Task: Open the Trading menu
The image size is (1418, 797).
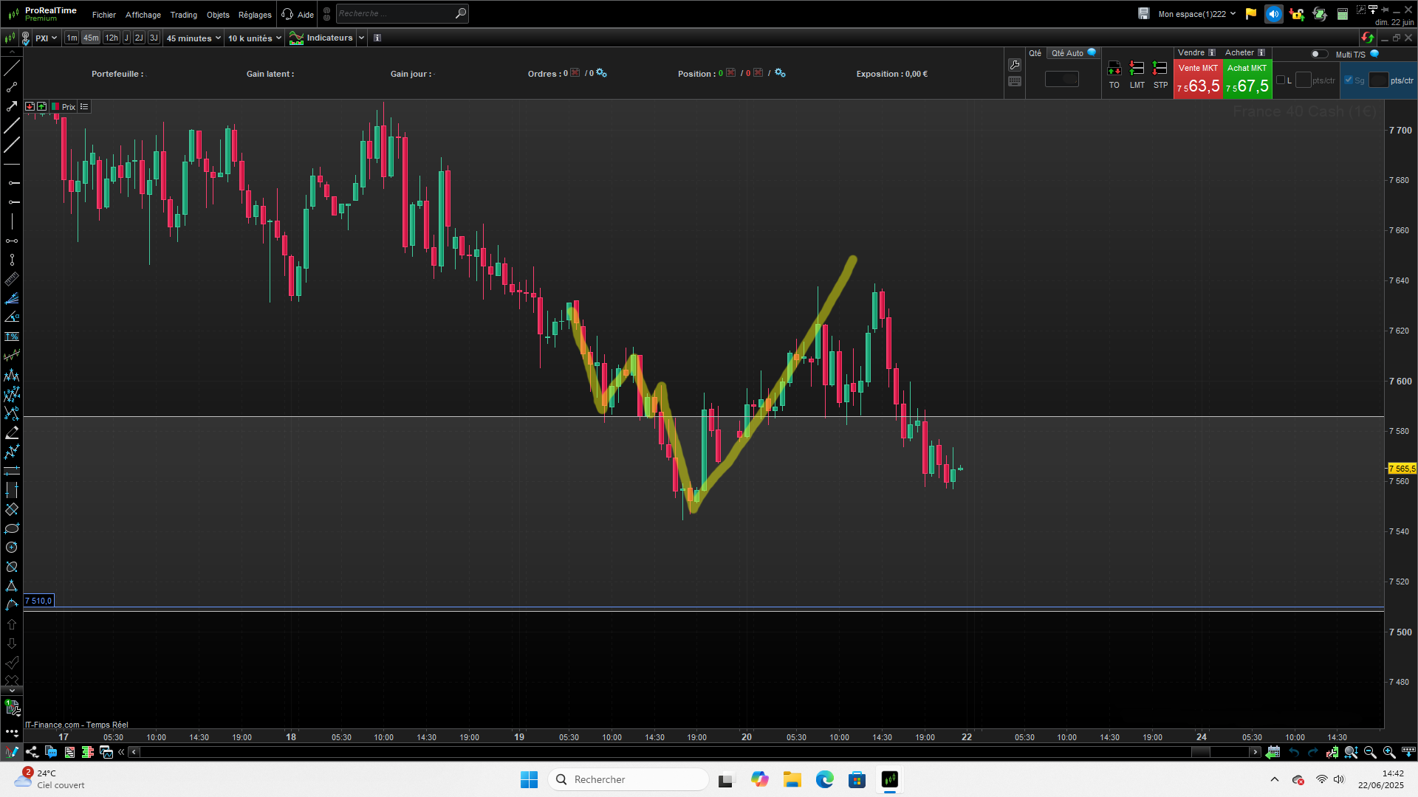Action: [x=183, y=15]
